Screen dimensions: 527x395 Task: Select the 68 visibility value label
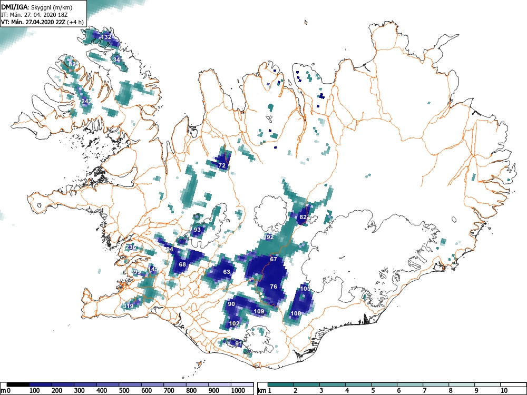pos(182,264)
